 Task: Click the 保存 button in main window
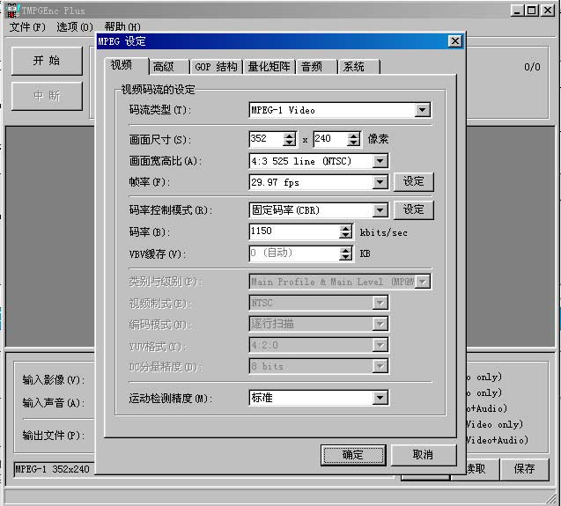click(x=524, y=469)
